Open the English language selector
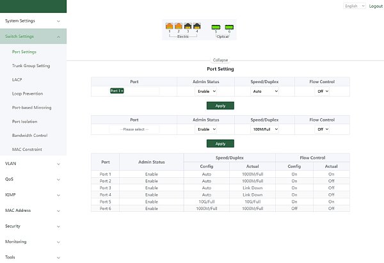 click(x=351, y=6)
